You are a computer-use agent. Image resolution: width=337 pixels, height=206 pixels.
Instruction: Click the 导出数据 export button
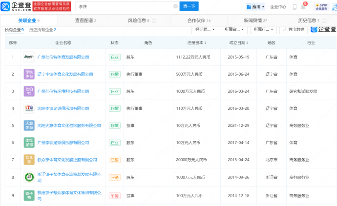pyautogui.click(x=294, y=30)
